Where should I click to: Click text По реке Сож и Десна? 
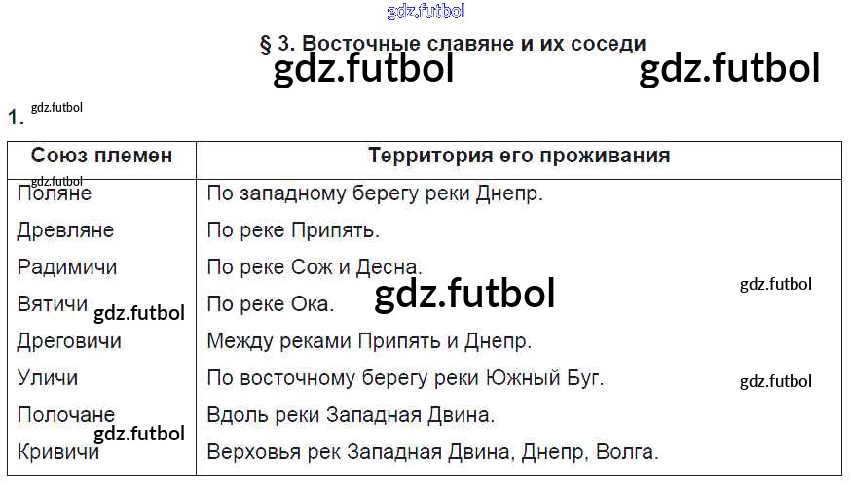point(314,267)
